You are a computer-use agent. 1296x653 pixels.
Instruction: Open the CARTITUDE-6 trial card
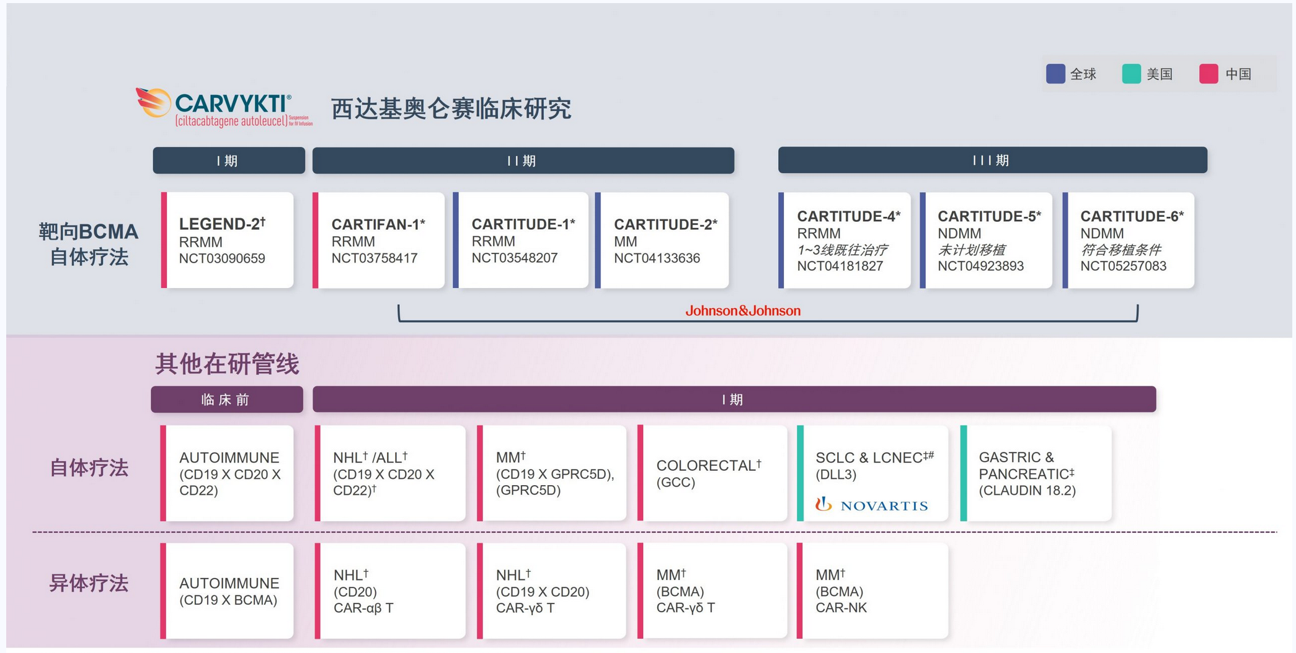pyautogui.click(x=1129, y=240)
